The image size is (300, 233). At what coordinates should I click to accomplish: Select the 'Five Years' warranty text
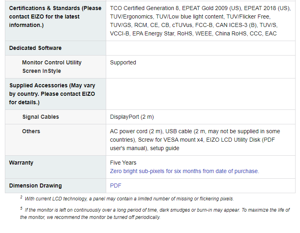point(123,163)
